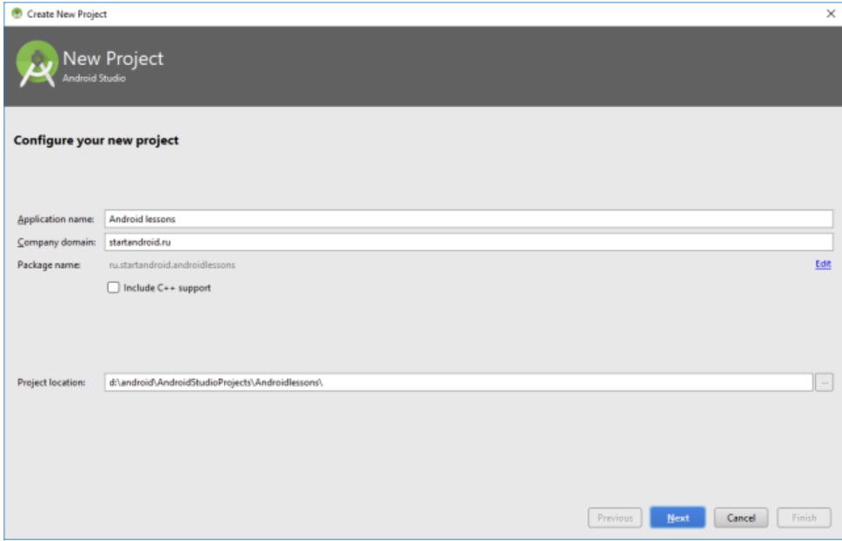
Task: Select the package name text ru.startandroid.androidlessons
Action: click(x=172, y=265)
